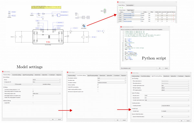Remove the AO2 analog output row
This screenshot has width=194, height=123.
tap(173, 15)
